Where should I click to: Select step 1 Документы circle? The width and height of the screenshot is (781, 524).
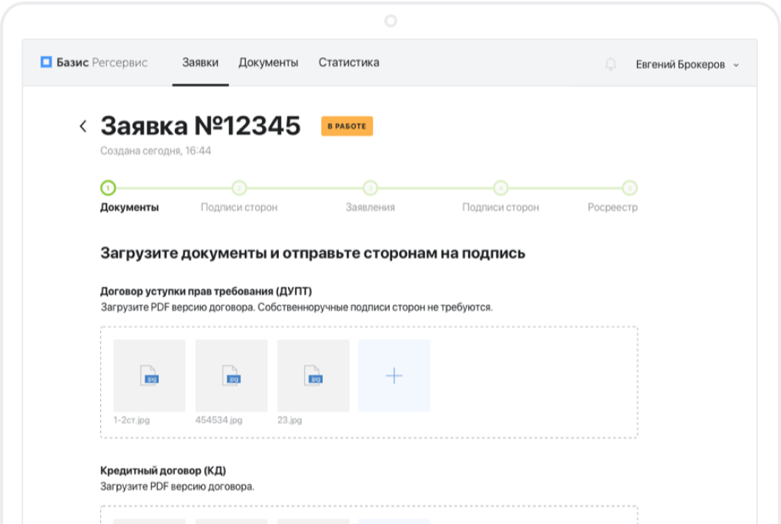(x=108, y=188)
